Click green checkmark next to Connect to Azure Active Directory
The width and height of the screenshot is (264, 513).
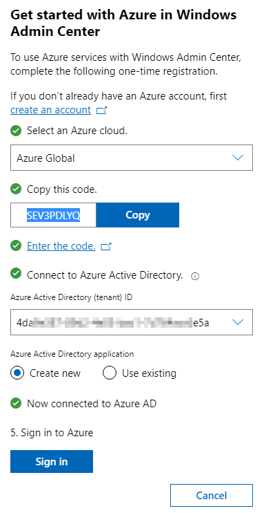point(16,274)
